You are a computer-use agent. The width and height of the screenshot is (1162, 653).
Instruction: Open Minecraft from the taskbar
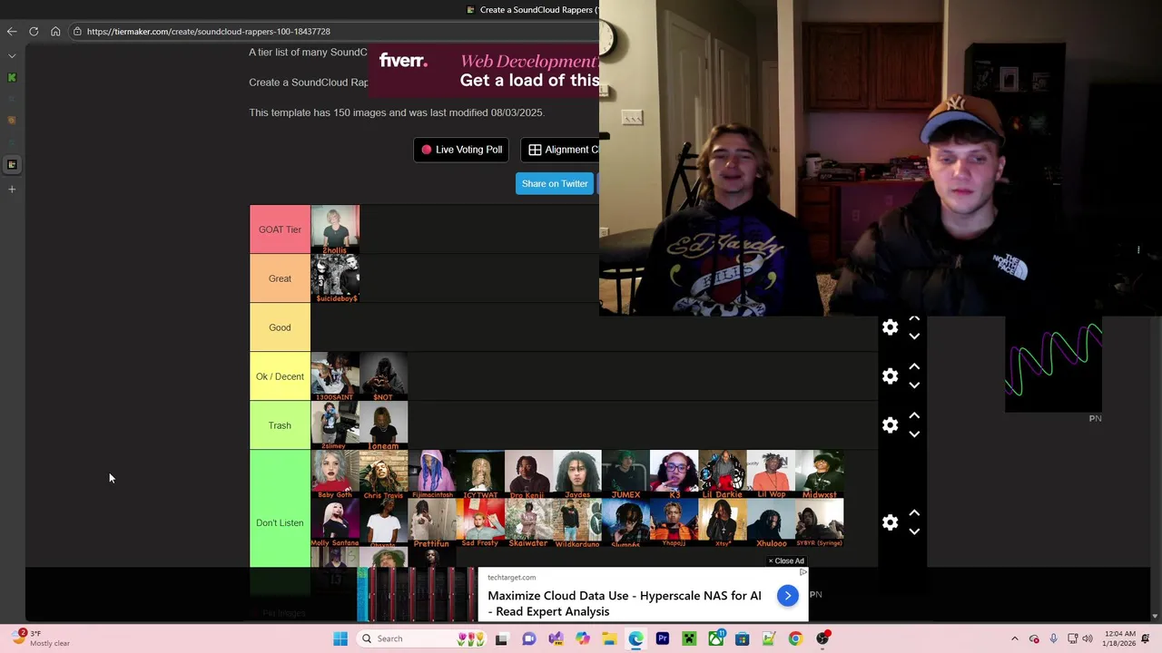click(689, 638)
